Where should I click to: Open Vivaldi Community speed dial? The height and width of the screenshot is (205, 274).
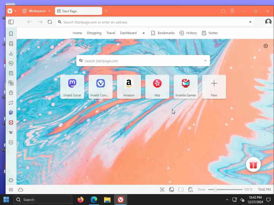click(101, 87)
